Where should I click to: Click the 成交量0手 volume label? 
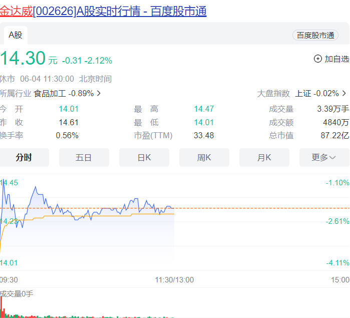click(17, 294)
